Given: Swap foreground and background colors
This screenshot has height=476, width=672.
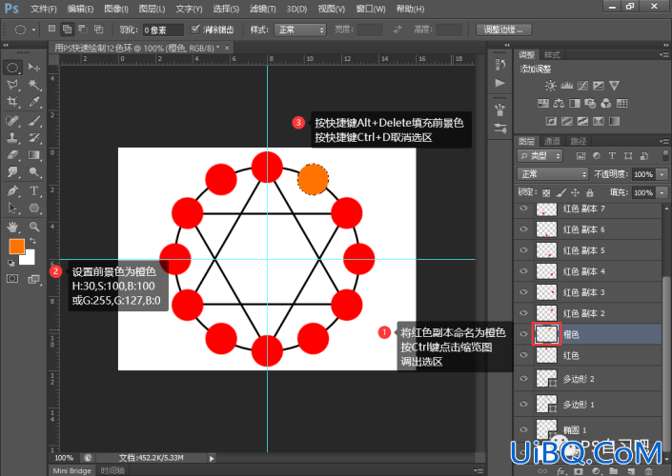Looking at the screenshot, I should click(33, 241).
